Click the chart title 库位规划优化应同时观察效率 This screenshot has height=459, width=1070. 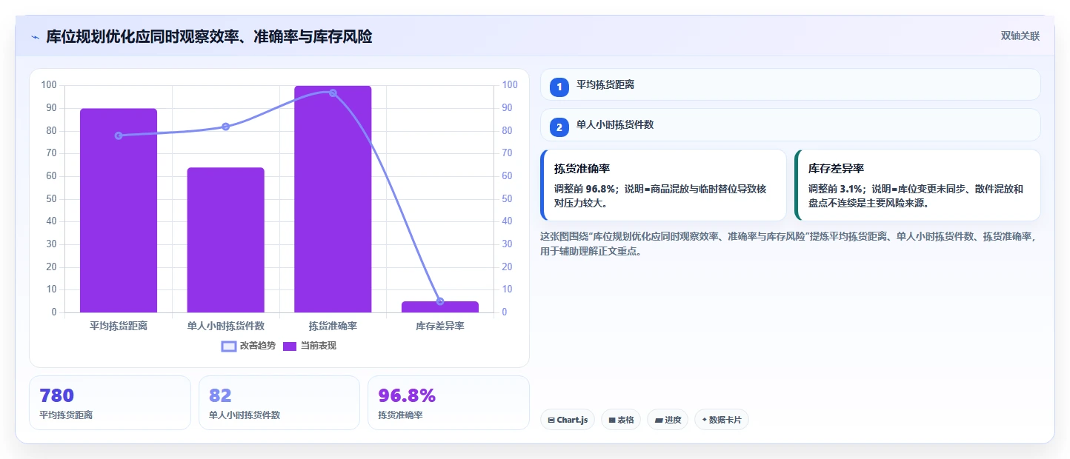[x=209, y=36]
